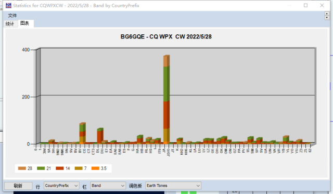Click the up arrow of the top-right spinner
Viewport: 333px width, 194px height.
pyautogui.click(x=327, y=14)
